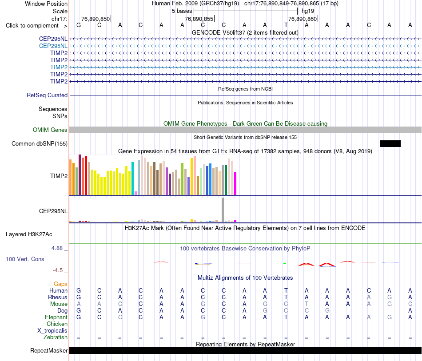Screen dimensions: 422x361
Task: Open 'Multiz Alignments of 100 Vertebrates' title
Action: 245,278
